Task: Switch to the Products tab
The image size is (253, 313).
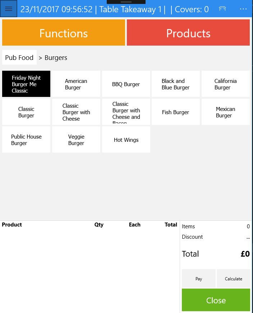Action: click(x=188, y=33)
